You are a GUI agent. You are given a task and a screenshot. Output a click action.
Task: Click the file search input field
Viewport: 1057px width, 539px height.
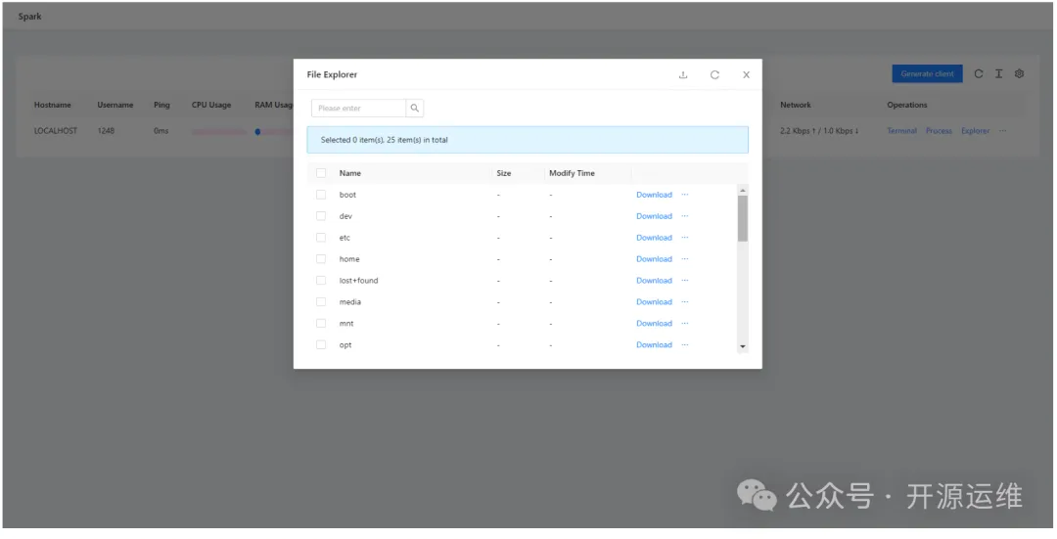click(x=358, y=109)
